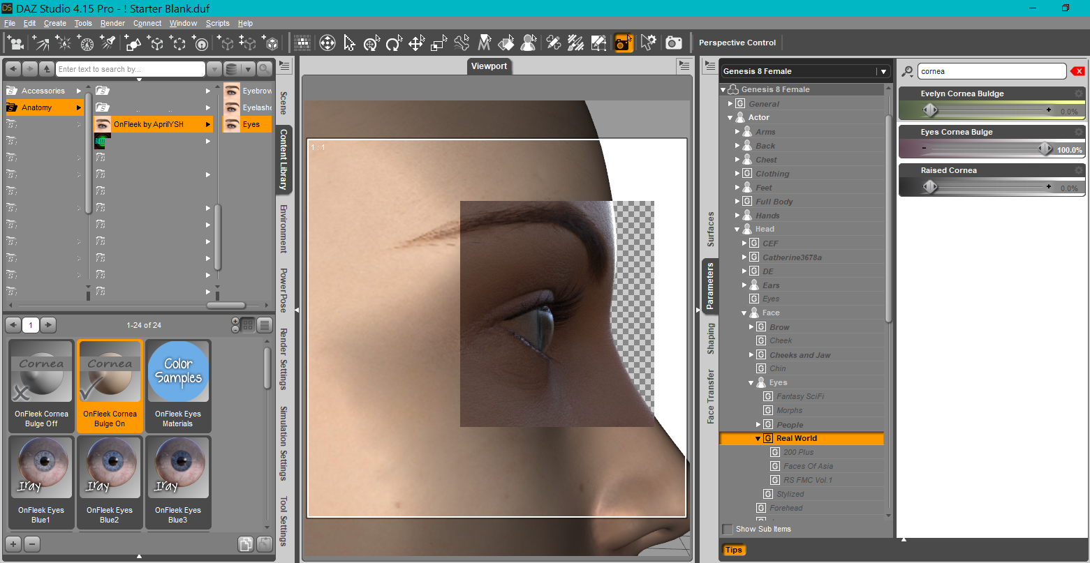
Task: Go back in Content Library navigation
Action: (13, 68)
